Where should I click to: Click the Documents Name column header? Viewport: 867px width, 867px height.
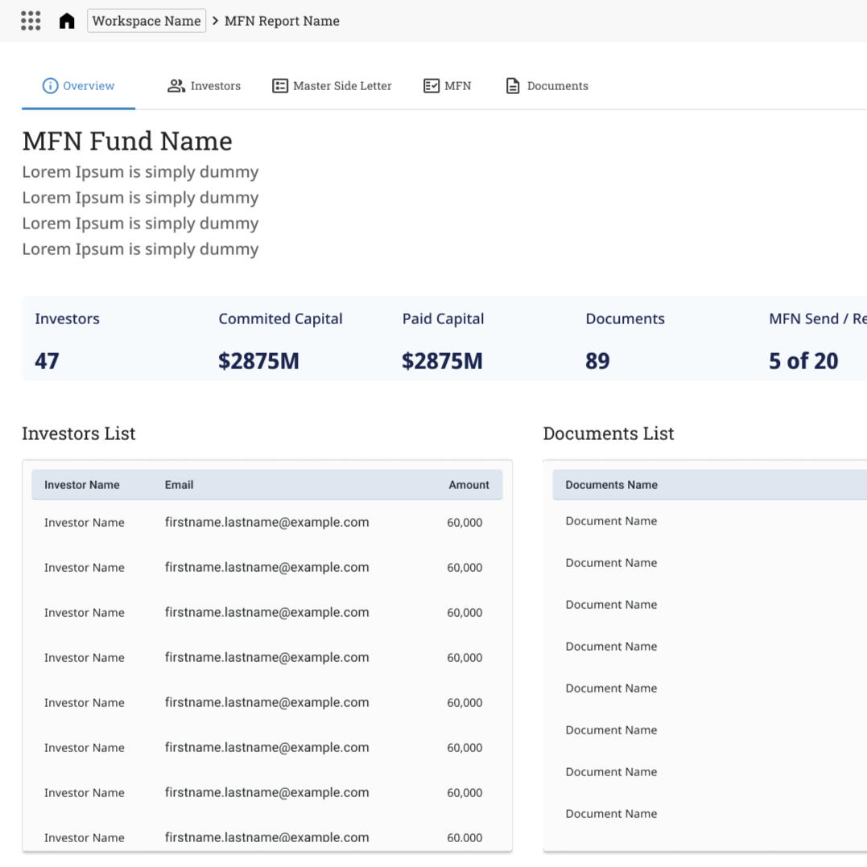pos(611,485)
